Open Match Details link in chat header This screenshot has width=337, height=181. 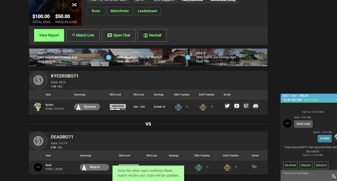(x=311, y=100)
